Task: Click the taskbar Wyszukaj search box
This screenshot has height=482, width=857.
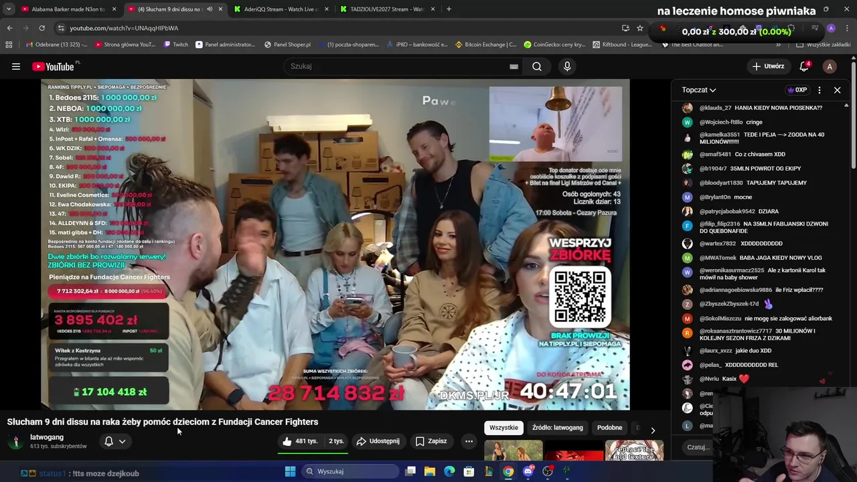Action: (x=349, y=471)
